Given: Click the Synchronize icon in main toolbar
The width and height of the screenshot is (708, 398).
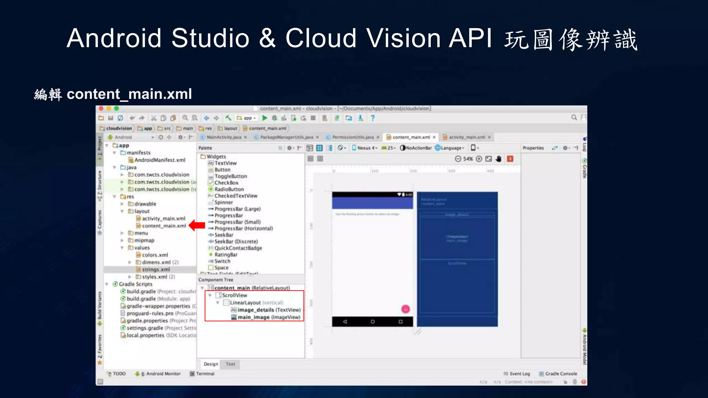Looking at the screenshot, I should (120, 118).
